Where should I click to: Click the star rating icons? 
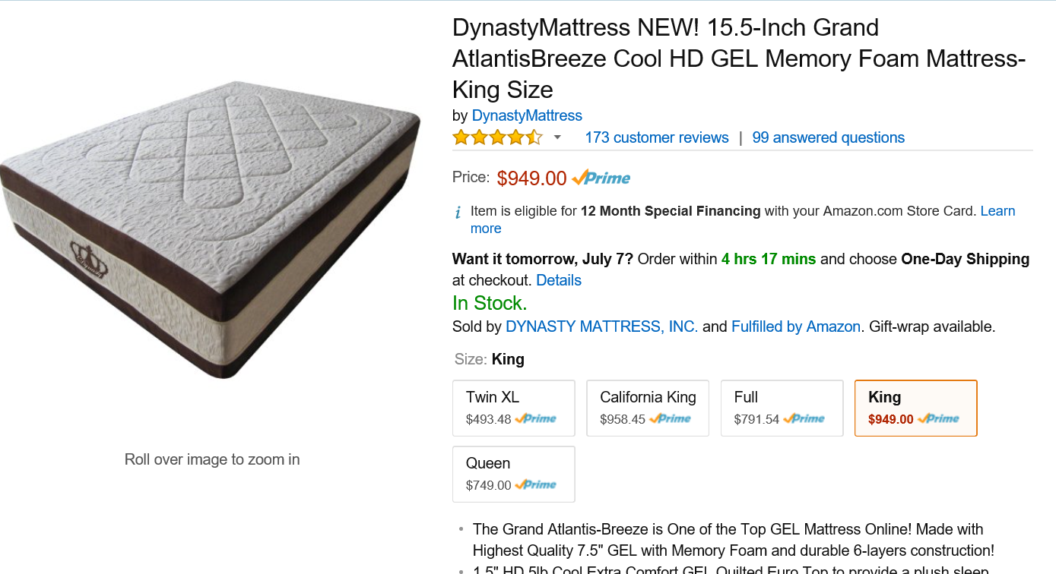pyautogui.click(x=497, y=137)
